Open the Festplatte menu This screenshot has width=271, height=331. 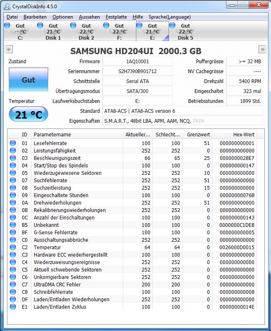[116, 17]
